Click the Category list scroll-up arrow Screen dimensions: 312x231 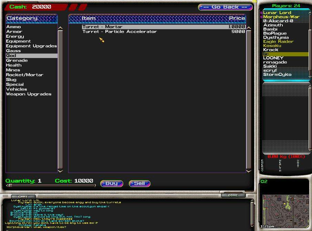60,28
